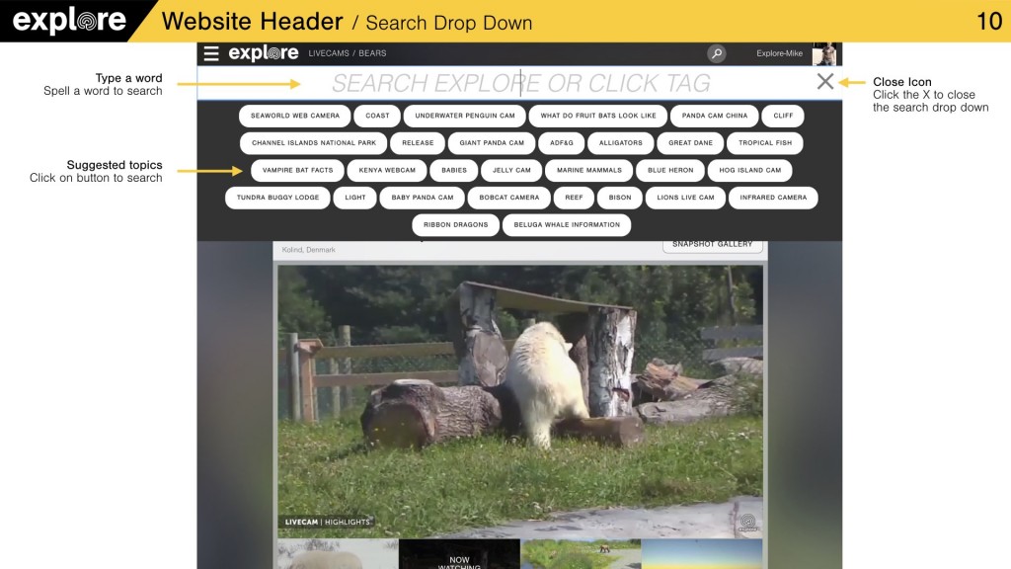The width and height of the screenshot is (1011, 569).
Task: Choose the Beluga Whale Information tag
Action: [567, 225]
